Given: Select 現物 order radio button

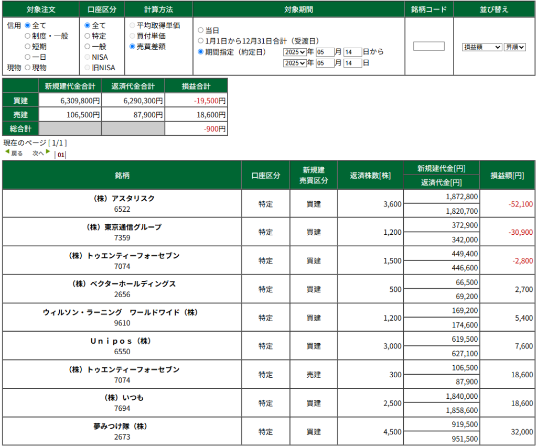Looking at the screenshot, I should click(28, 68).
